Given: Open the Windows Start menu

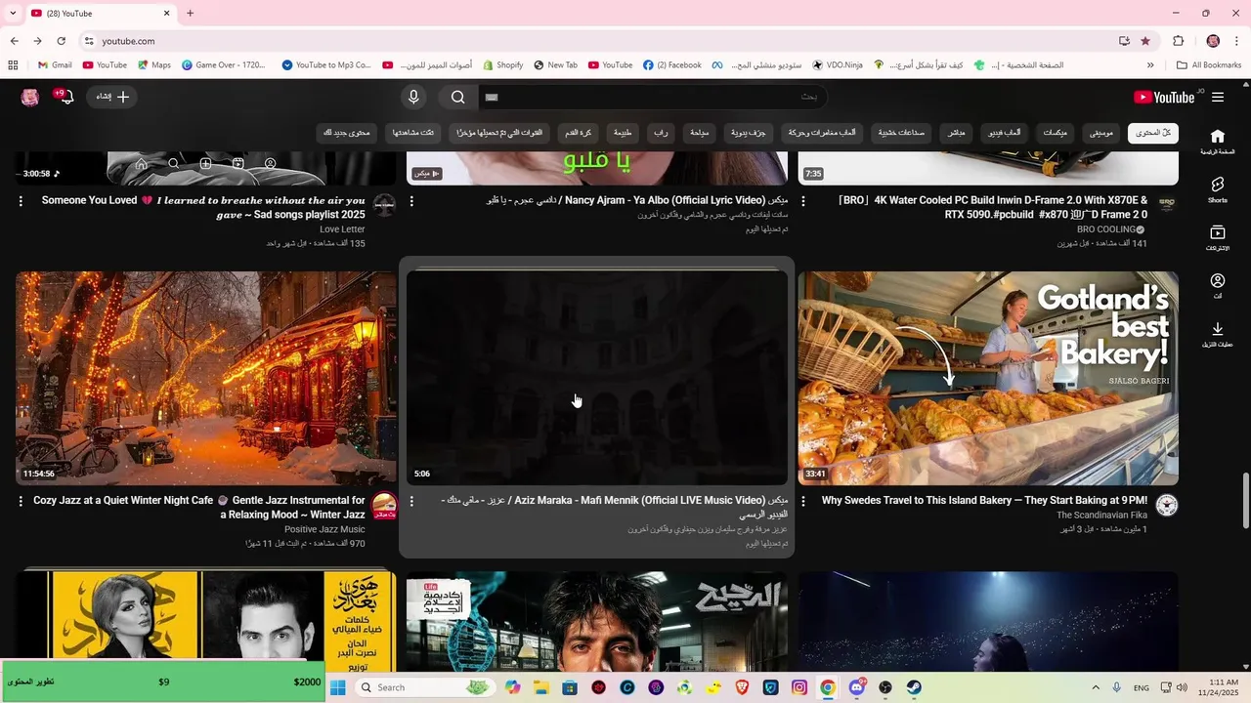Looking at the screenshot, I should coord(338,687).
